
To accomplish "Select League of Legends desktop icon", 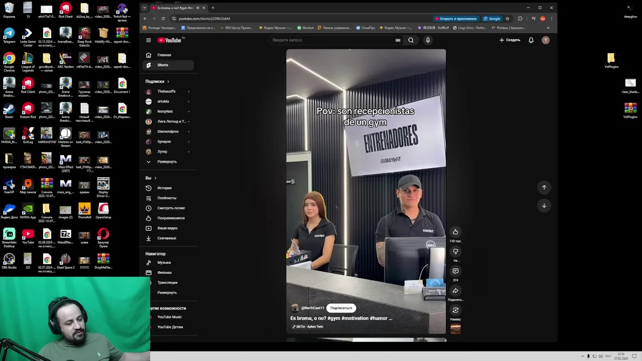I will [28, 63].
